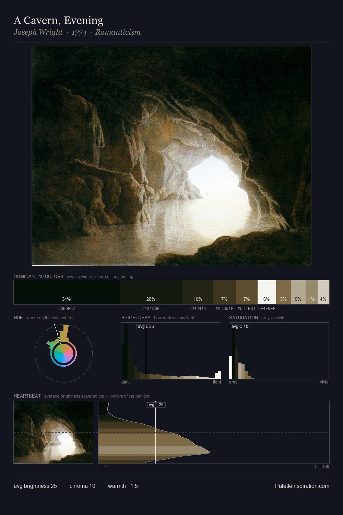Click the HEARTBEAT section heading
This screenshot has width=343, height=515.
point(27,396)
